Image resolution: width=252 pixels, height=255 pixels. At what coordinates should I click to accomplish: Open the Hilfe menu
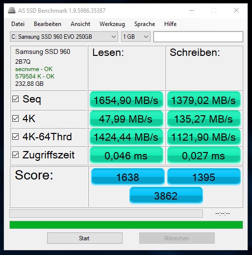coord(171,24)
